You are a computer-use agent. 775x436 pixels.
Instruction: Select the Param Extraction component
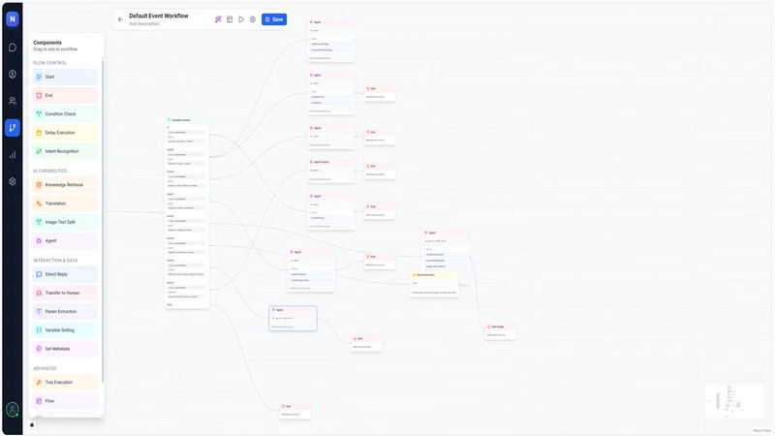65,311
